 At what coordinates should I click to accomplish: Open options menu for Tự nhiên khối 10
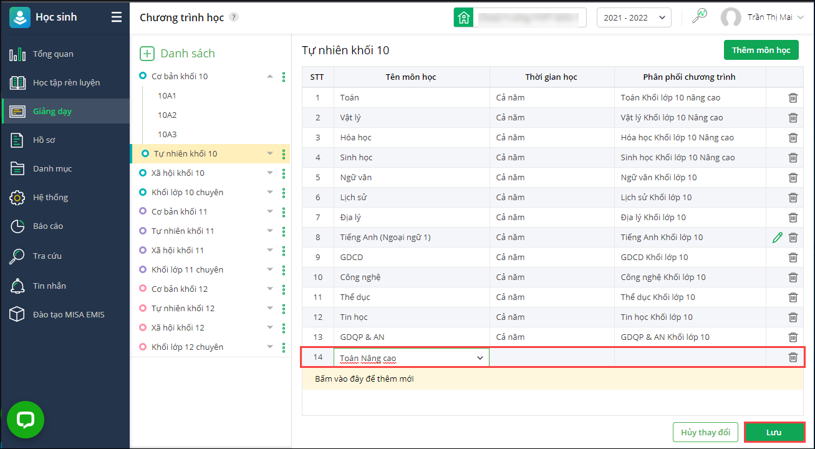pos(284,154)
